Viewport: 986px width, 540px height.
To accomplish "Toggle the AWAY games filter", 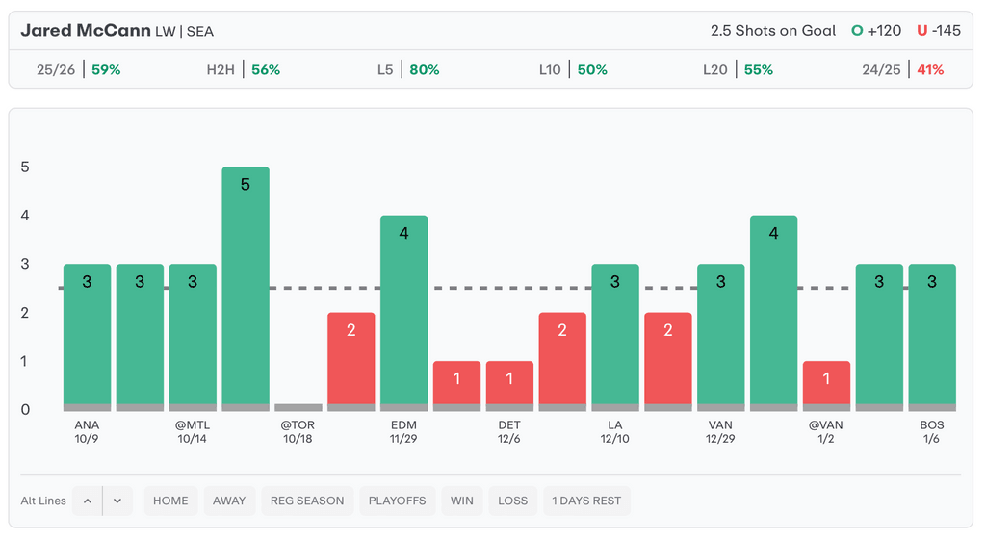I will (x=229, y=501).
